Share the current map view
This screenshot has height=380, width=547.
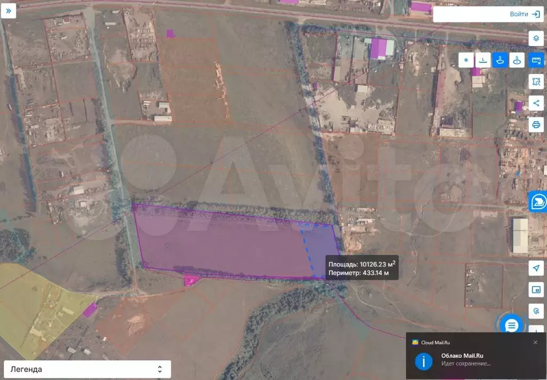(x=536, y=103)
